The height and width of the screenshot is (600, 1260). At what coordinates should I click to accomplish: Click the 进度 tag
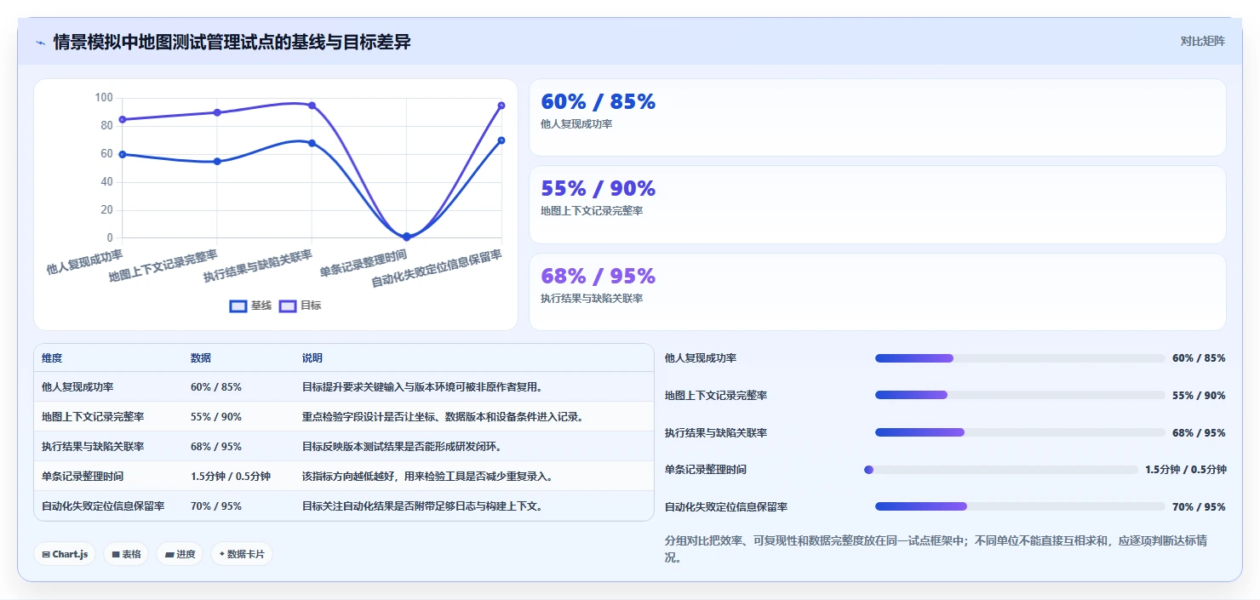[180, 554]
